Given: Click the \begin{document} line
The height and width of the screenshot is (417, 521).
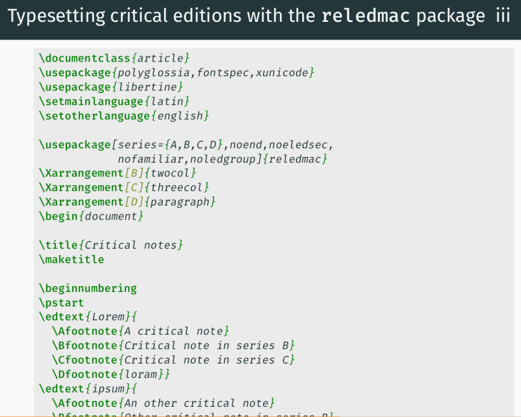Looking at the screenshot, I should (91, 216).
